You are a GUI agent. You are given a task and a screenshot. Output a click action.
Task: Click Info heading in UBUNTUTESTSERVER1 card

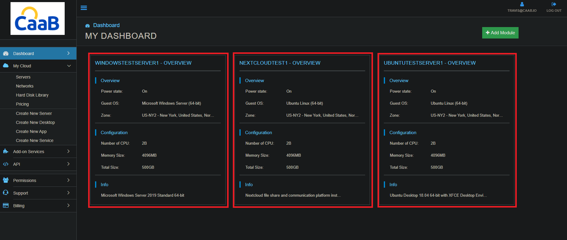click(x=393, y=185)
